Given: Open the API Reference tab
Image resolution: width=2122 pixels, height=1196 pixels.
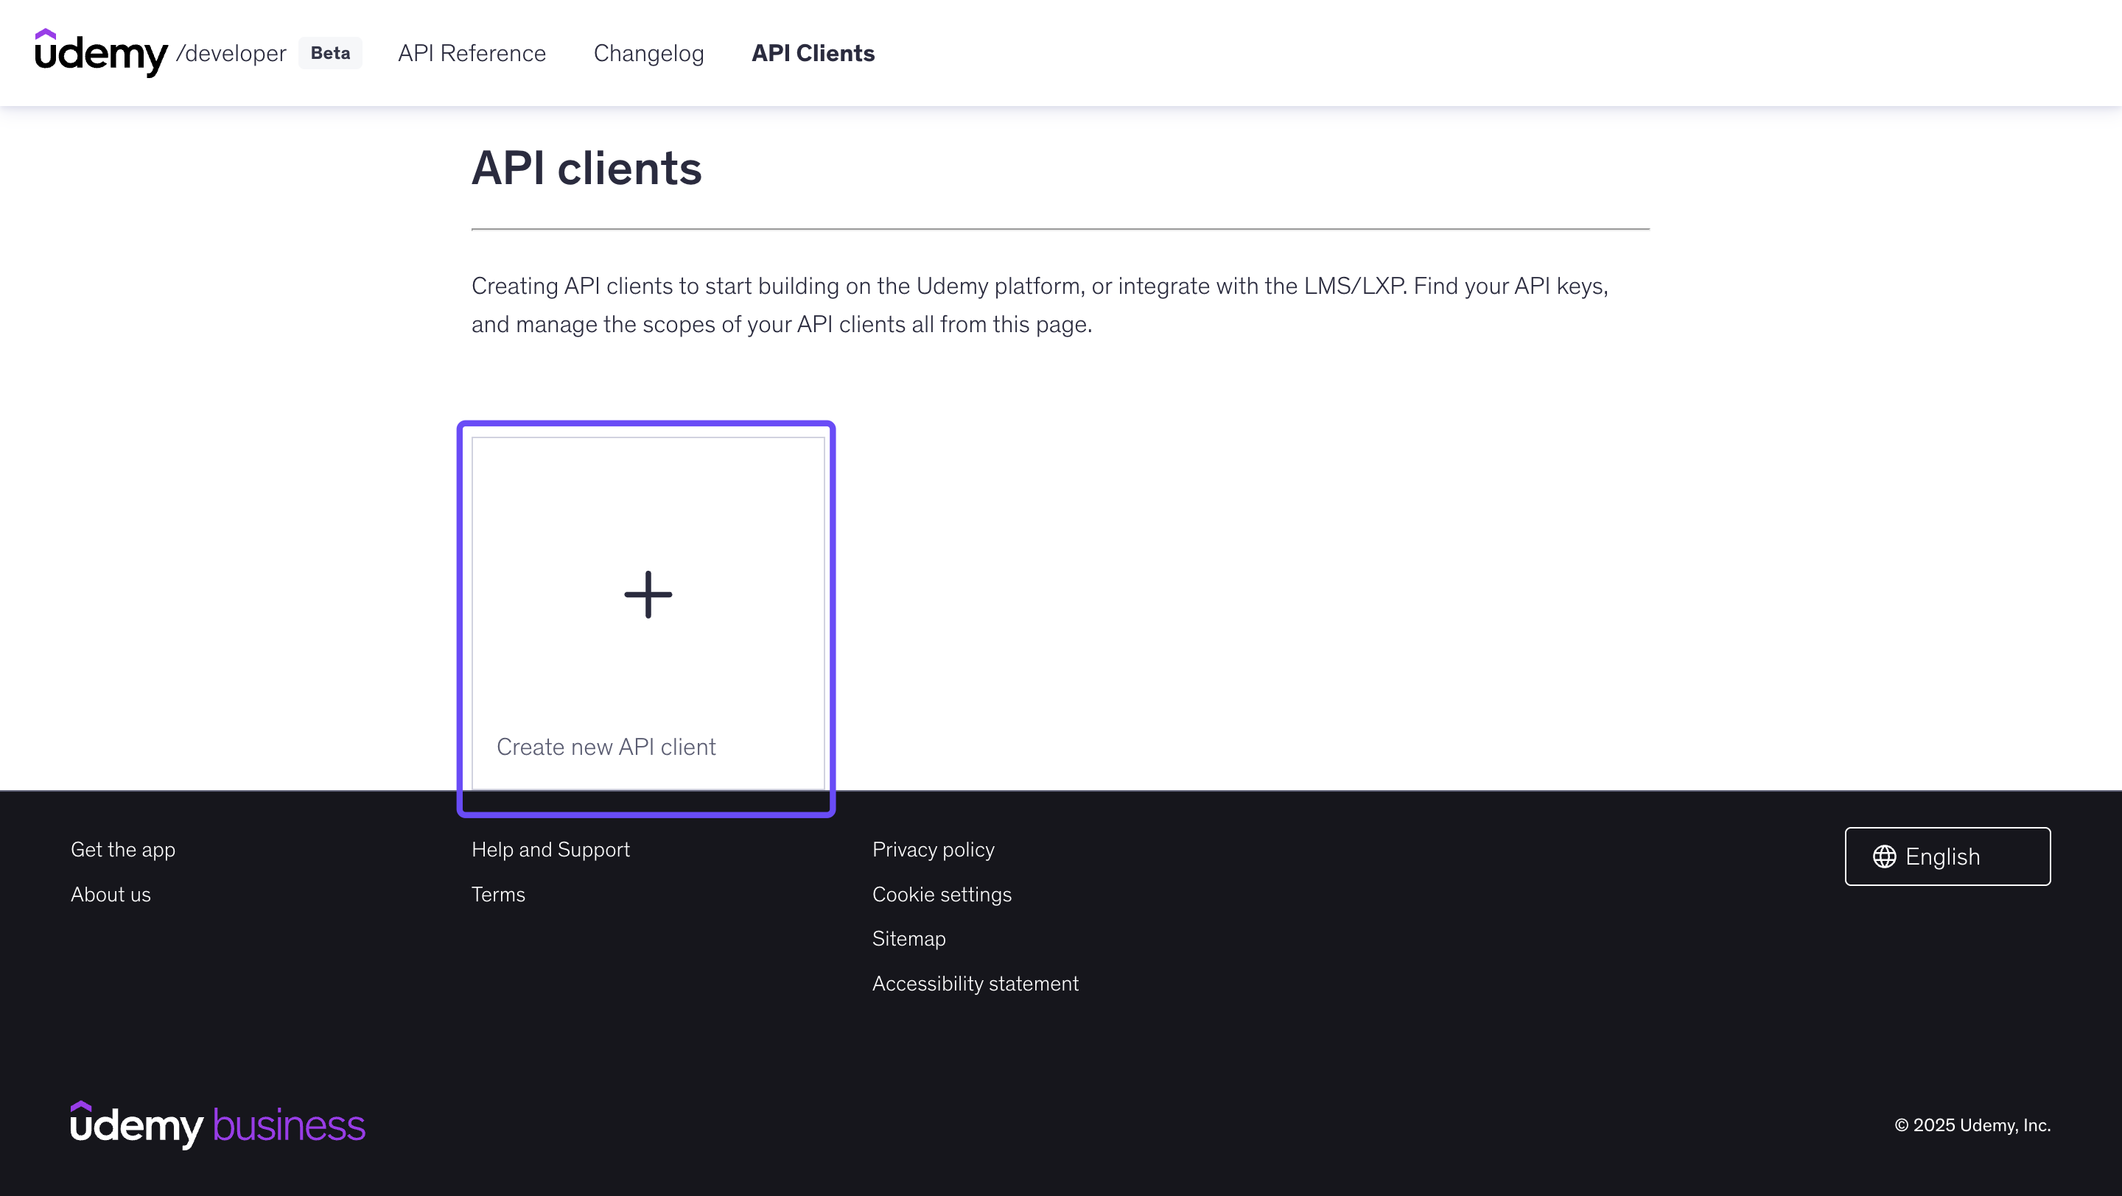Looking at the screenshot, I should point(472,53).
